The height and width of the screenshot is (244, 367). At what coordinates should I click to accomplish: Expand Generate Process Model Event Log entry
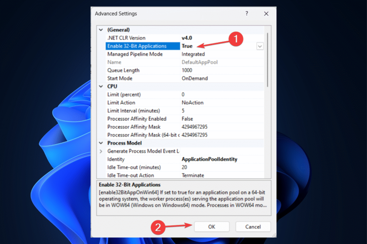point(101,151)
